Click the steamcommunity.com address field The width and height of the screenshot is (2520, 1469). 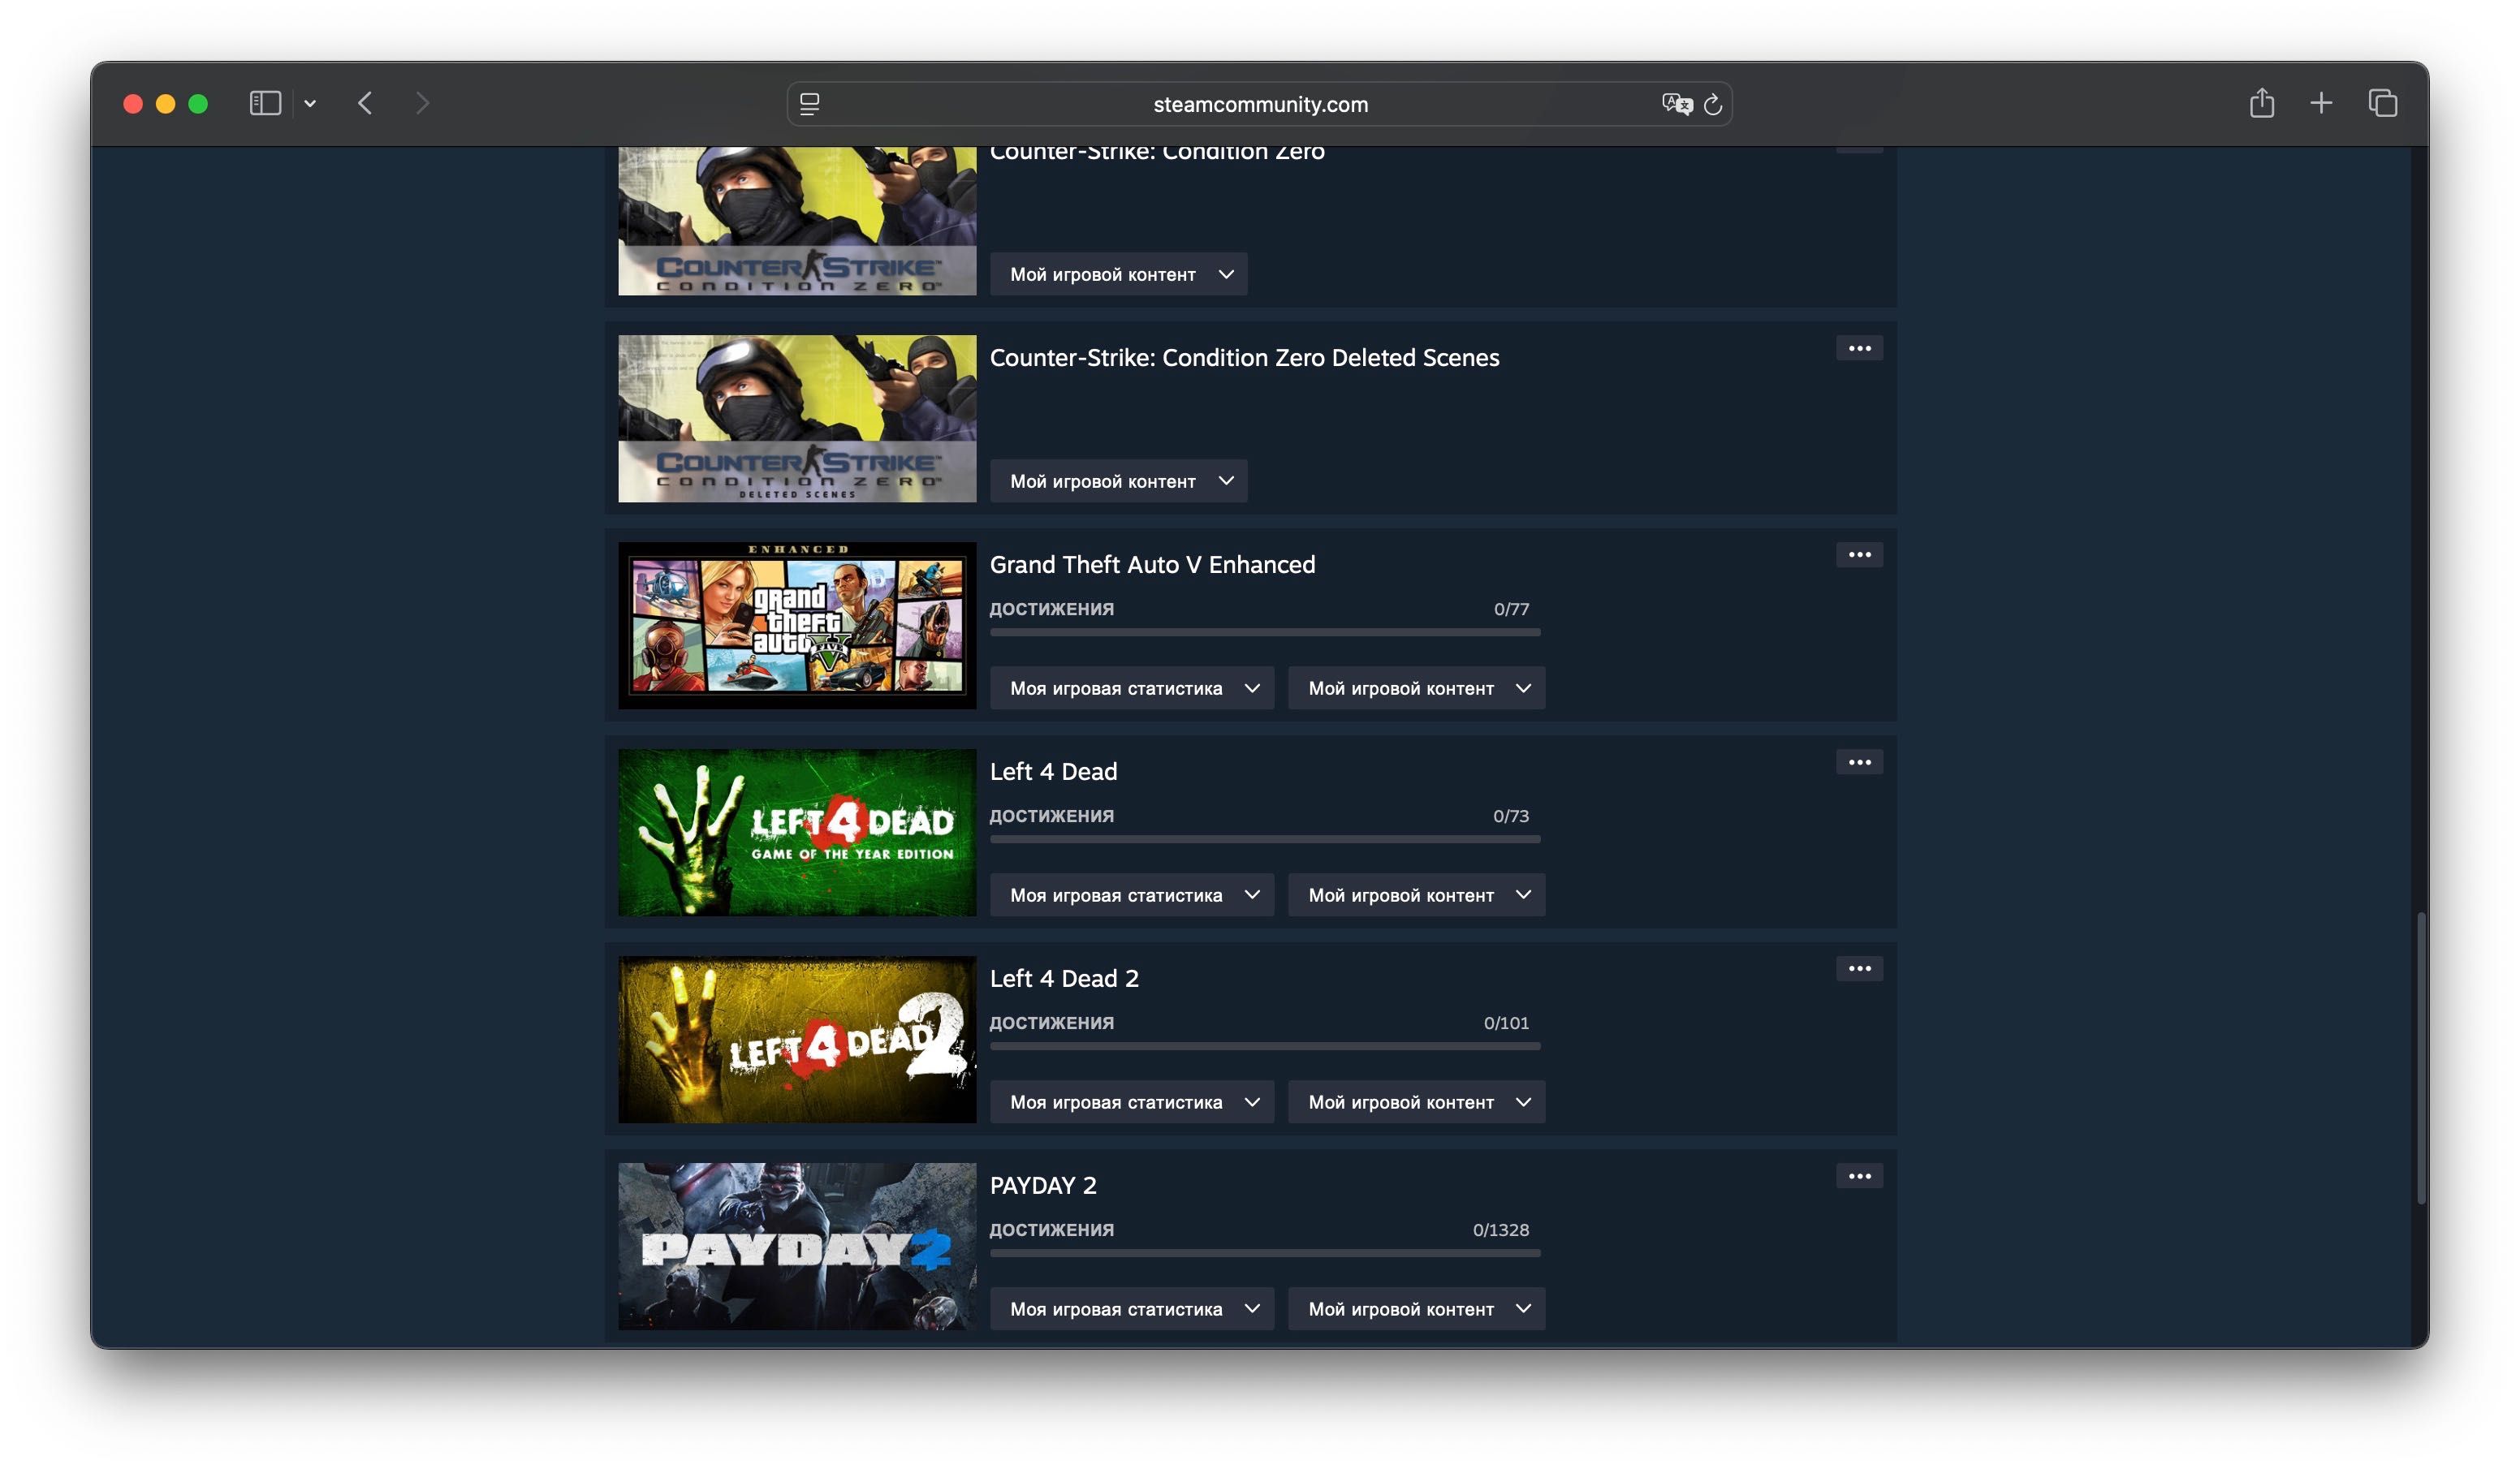point(1260,104)
